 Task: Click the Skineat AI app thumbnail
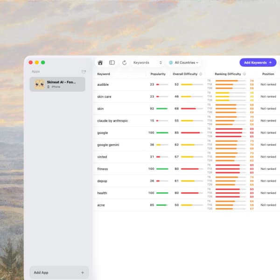[x=39, y=84]
